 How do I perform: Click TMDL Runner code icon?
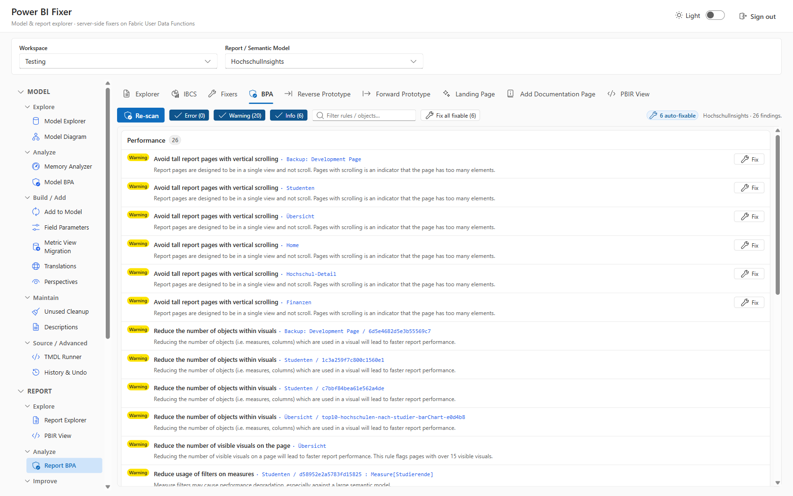(x=36, y=357)
